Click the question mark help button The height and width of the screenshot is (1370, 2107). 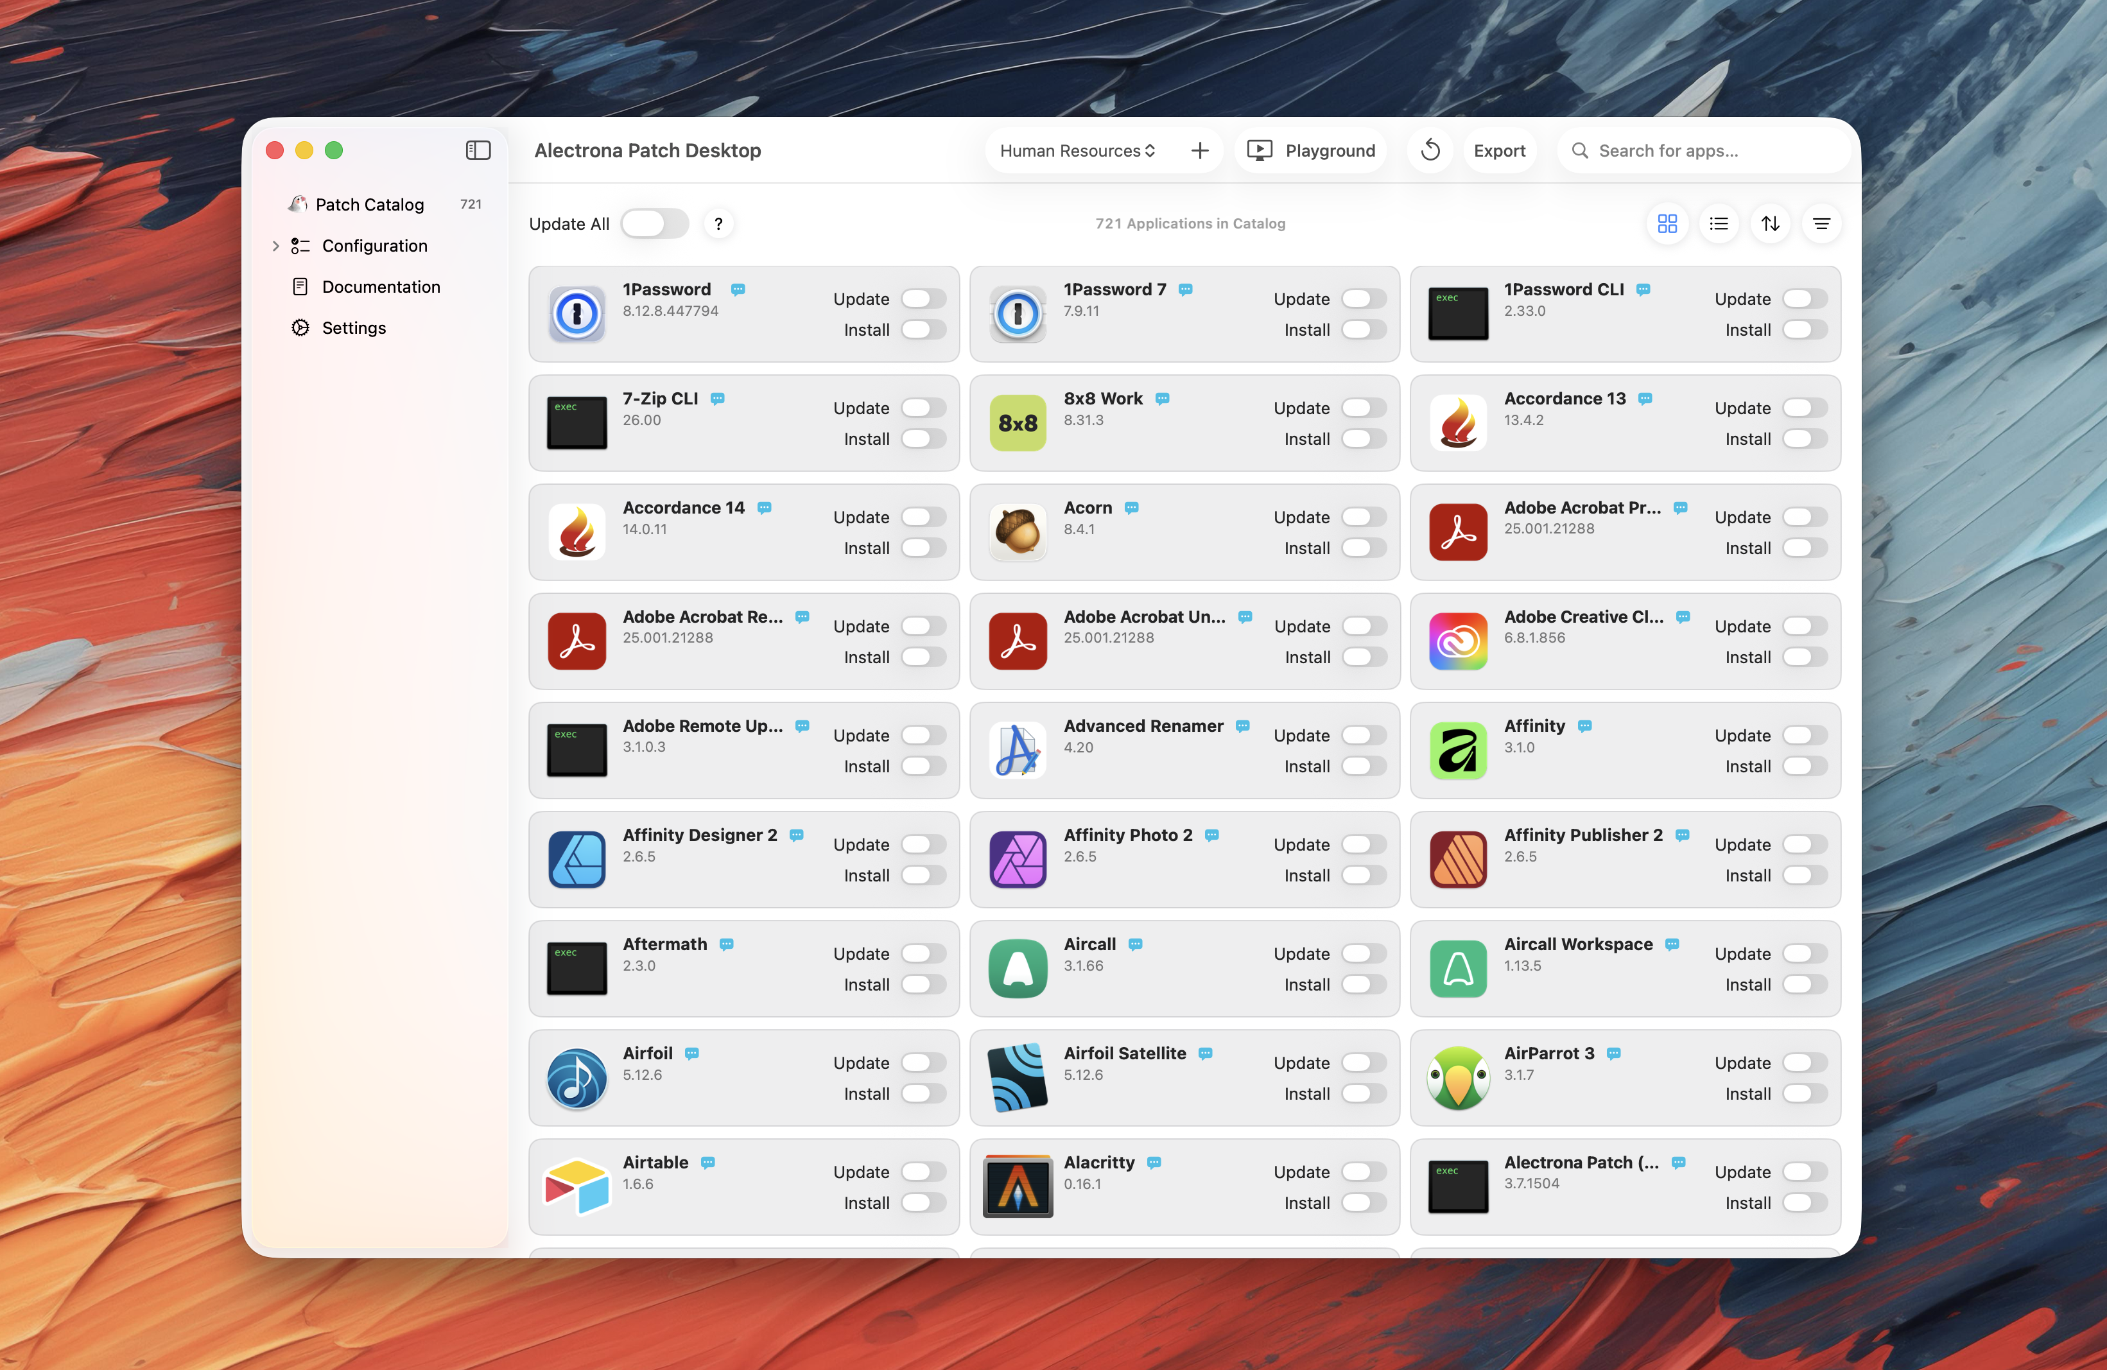tap(718, 224)
